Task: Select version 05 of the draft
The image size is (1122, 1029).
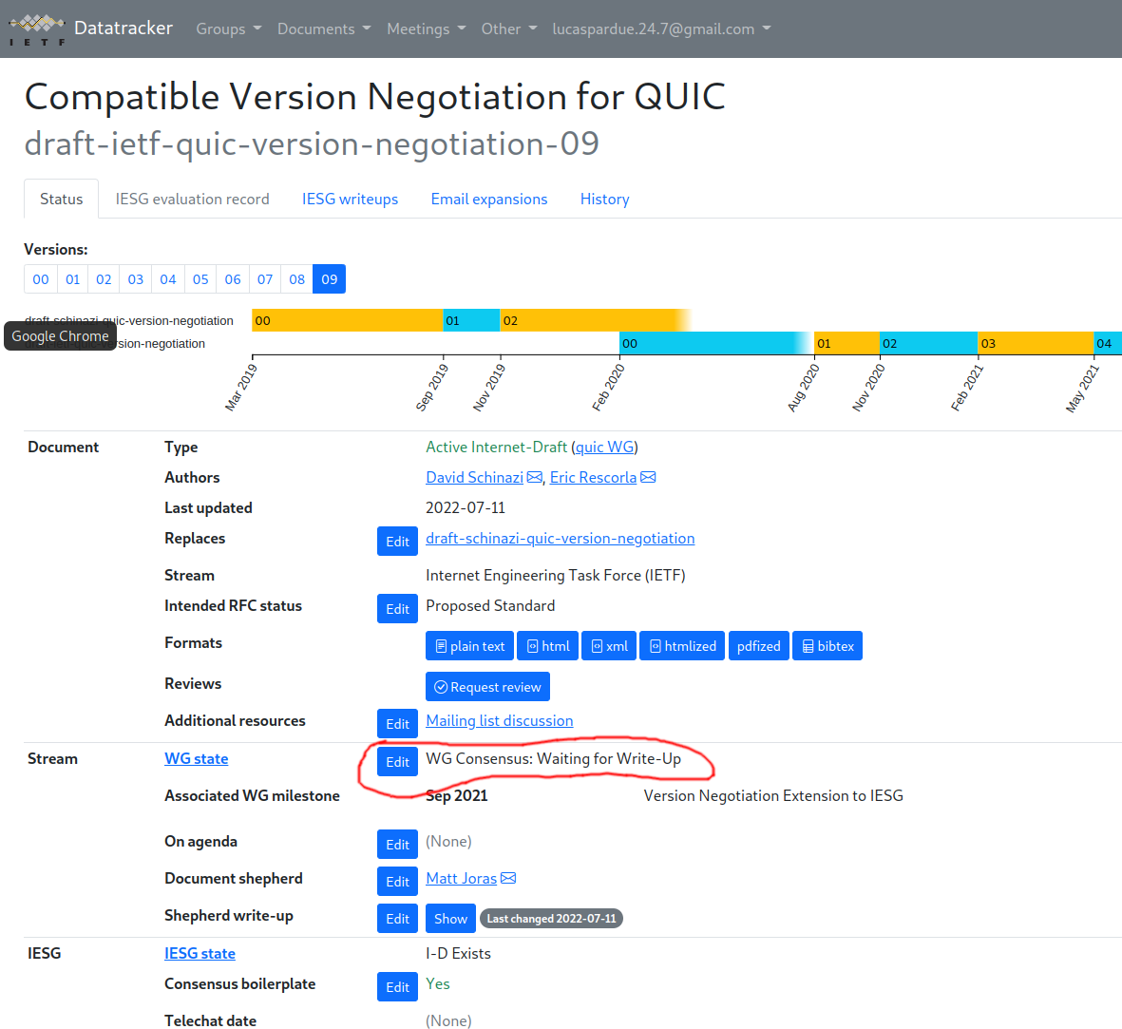Action: point(200,279)
